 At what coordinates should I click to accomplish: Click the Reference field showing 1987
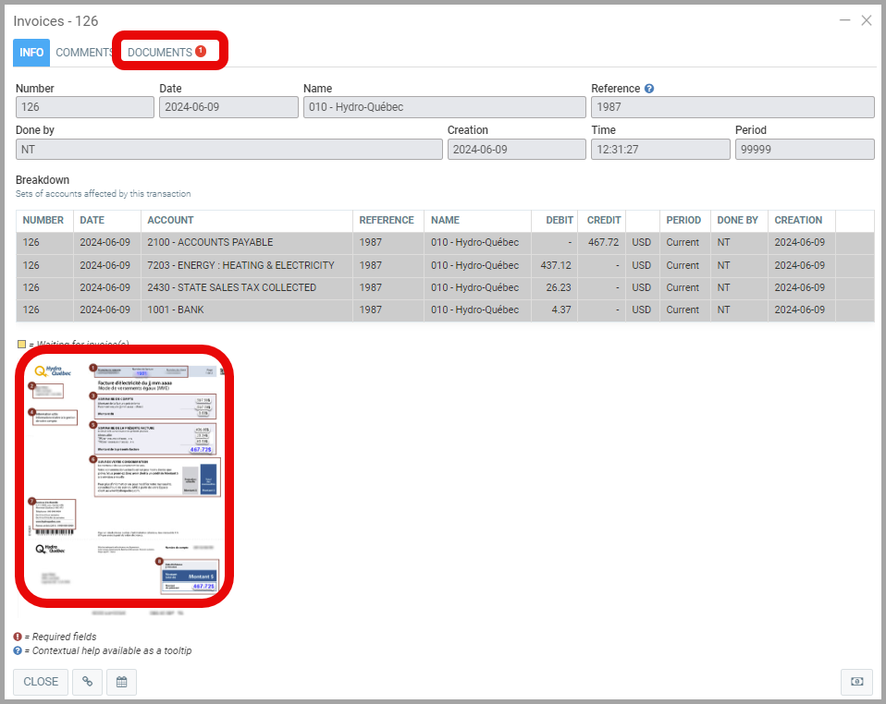coord(732,107)
